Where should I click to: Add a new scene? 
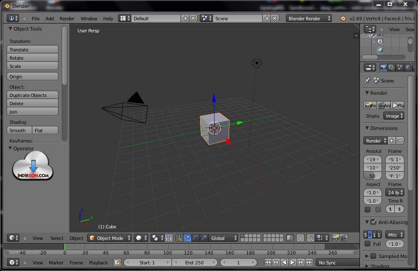coord(267,18)
